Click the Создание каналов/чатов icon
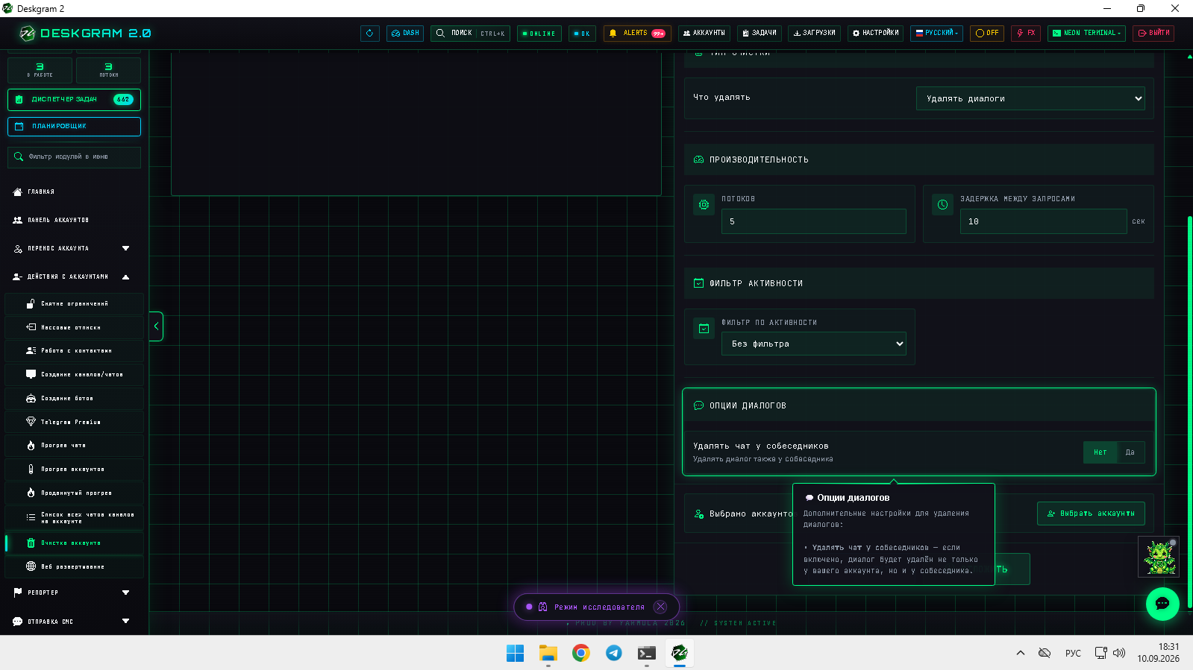This screenshot has height=670, width=1193. click(31, 374)
